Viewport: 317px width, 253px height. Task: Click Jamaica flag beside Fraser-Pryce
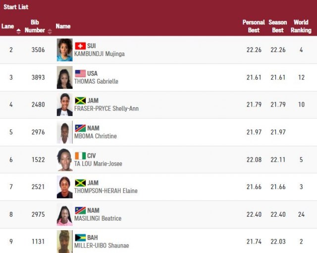point(80,101)
